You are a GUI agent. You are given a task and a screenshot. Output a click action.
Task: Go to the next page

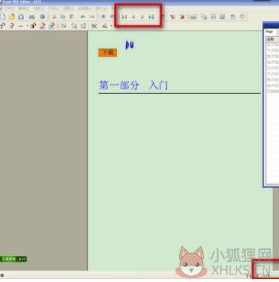point(142,17)
